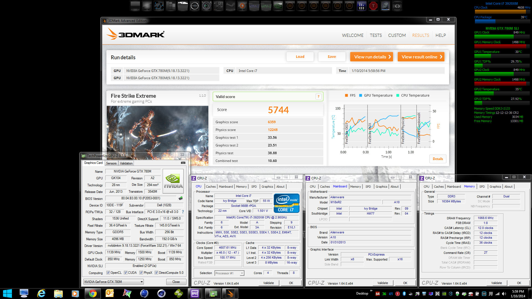Image resolution: width=532 pixels, height=299 pixels.
Task: Click the Intel Core i7 badge in CPU-Z
Action: click(x=287, y=203)
